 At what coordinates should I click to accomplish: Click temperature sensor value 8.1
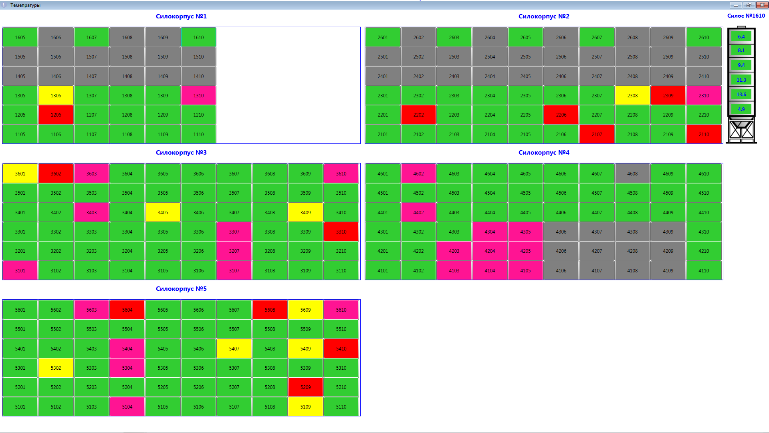pos(741,50)
